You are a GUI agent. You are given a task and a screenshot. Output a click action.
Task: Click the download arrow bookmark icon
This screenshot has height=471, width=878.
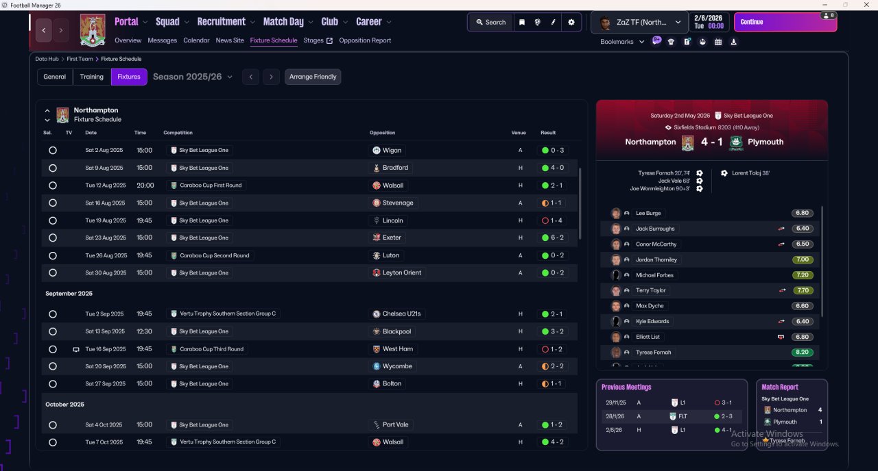point(734,42)
